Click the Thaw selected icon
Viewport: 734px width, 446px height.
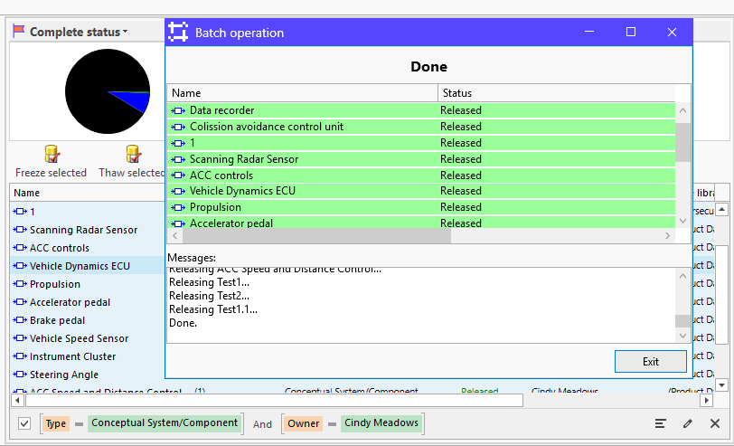(x=133, y=154)
